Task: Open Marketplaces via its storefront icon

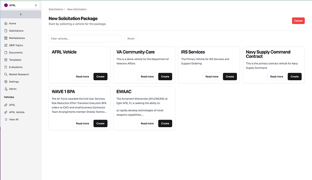Action: 6,38
